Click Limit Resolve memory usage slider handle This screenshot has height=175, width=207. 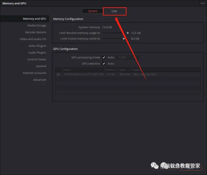pos(128,33)
